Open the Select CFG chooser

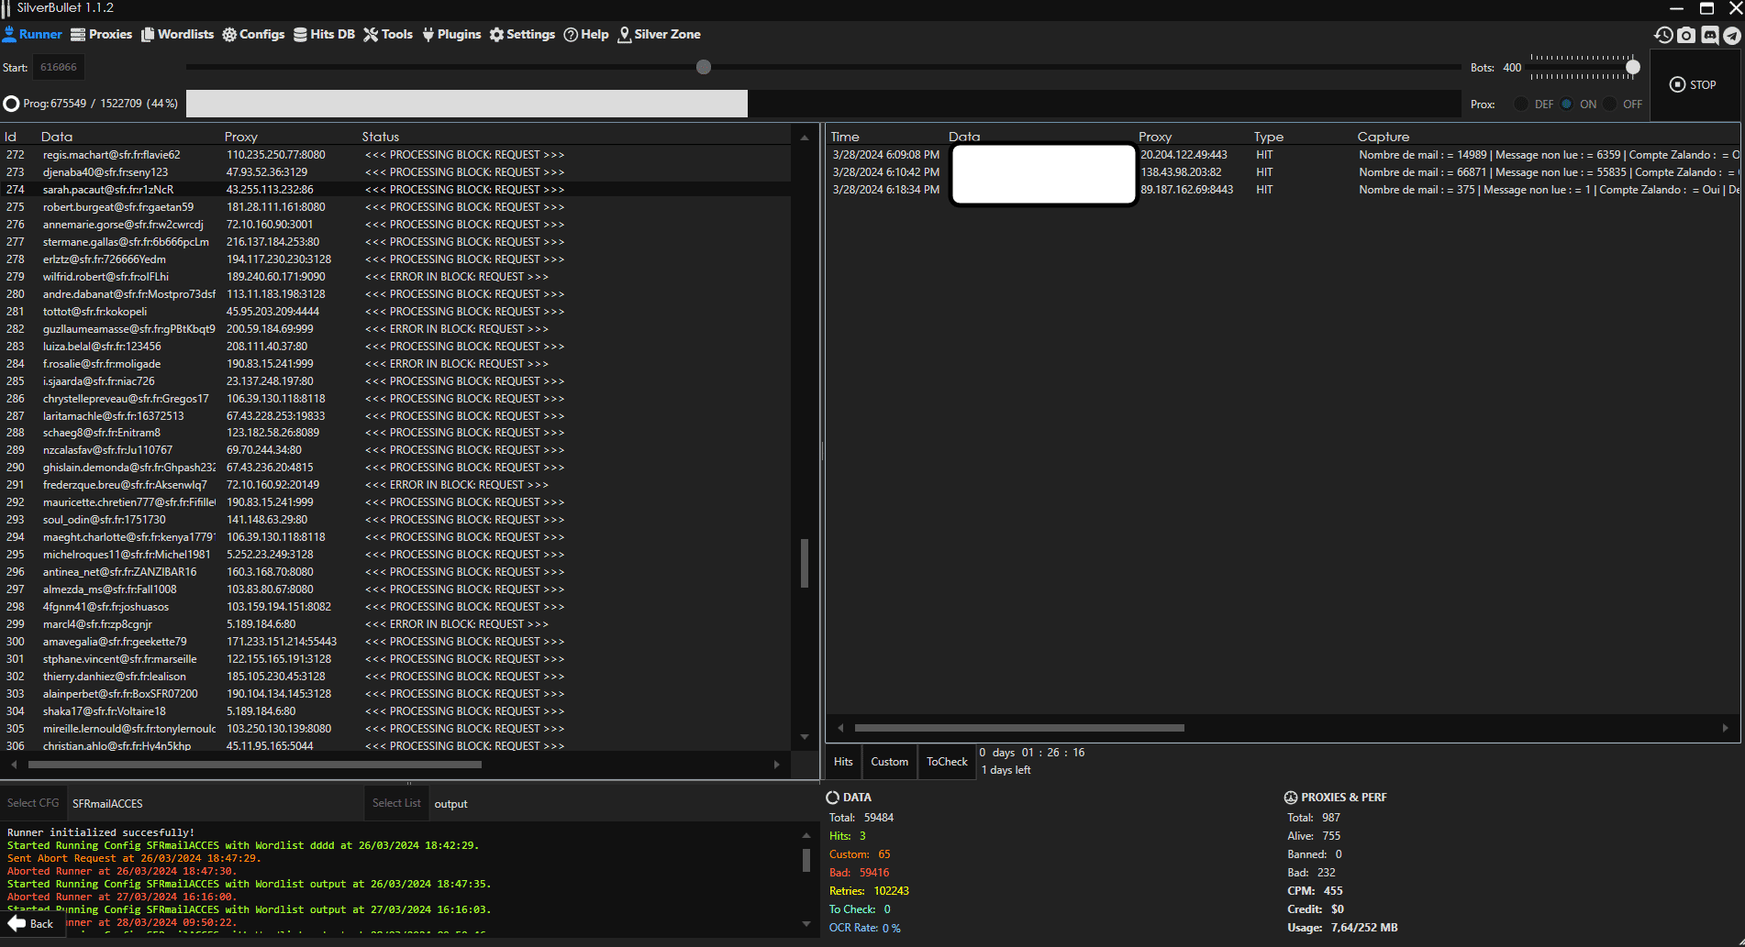33,803
